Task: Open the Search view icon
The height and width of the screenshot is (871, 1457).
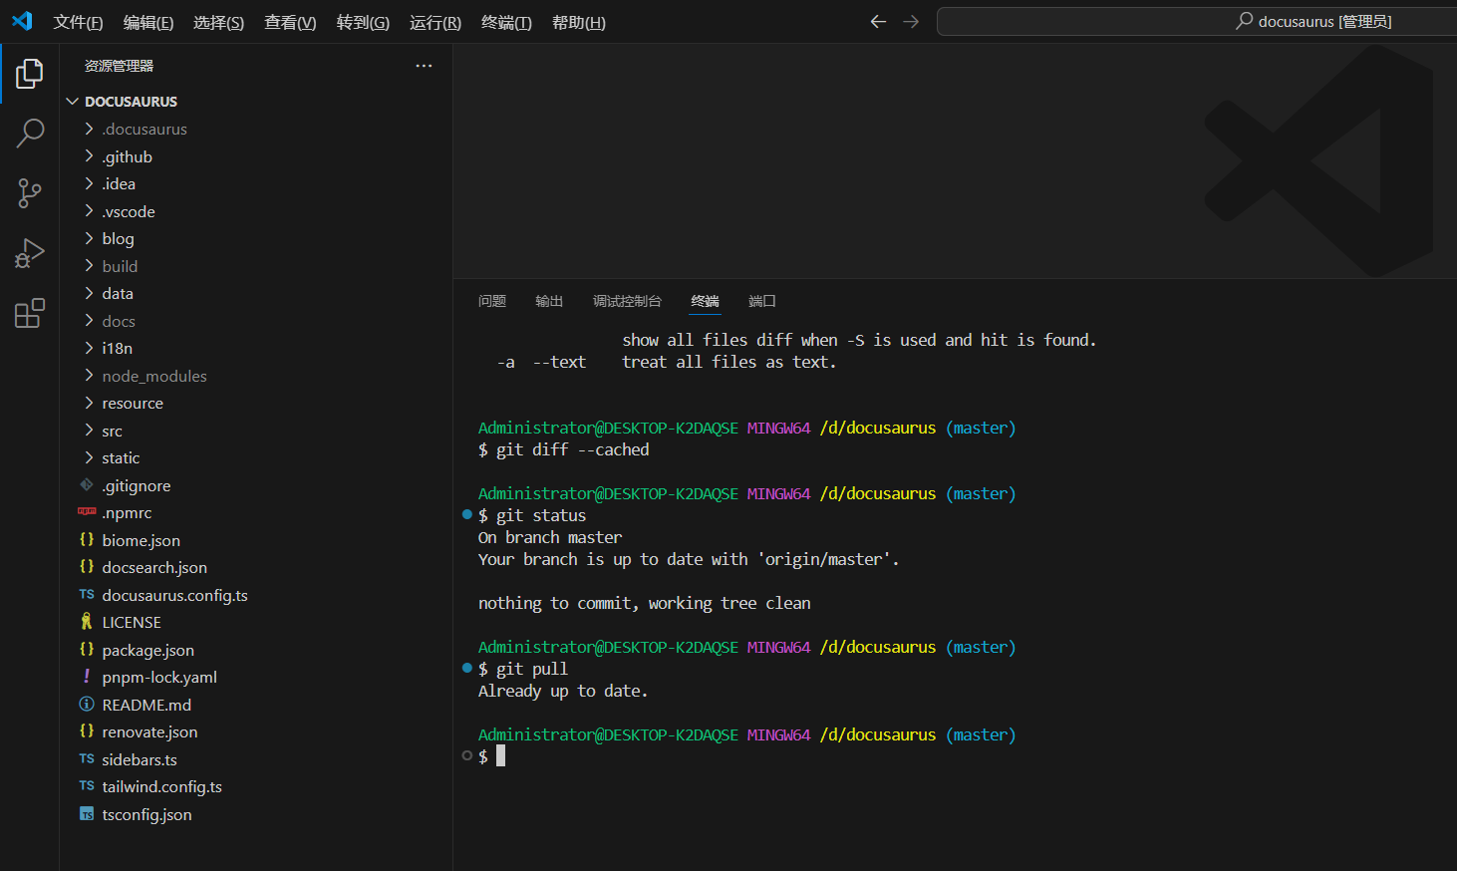Action: click(30, 133)
